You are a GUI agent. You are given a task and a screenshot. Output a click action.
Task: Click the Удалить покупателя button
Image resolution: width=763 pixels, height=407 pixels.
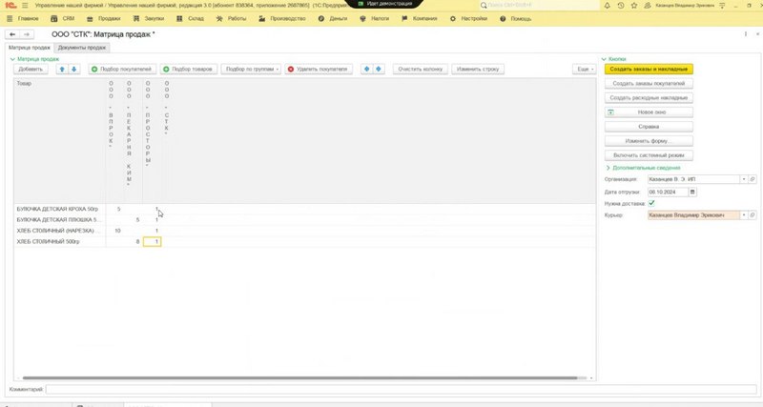319,69
